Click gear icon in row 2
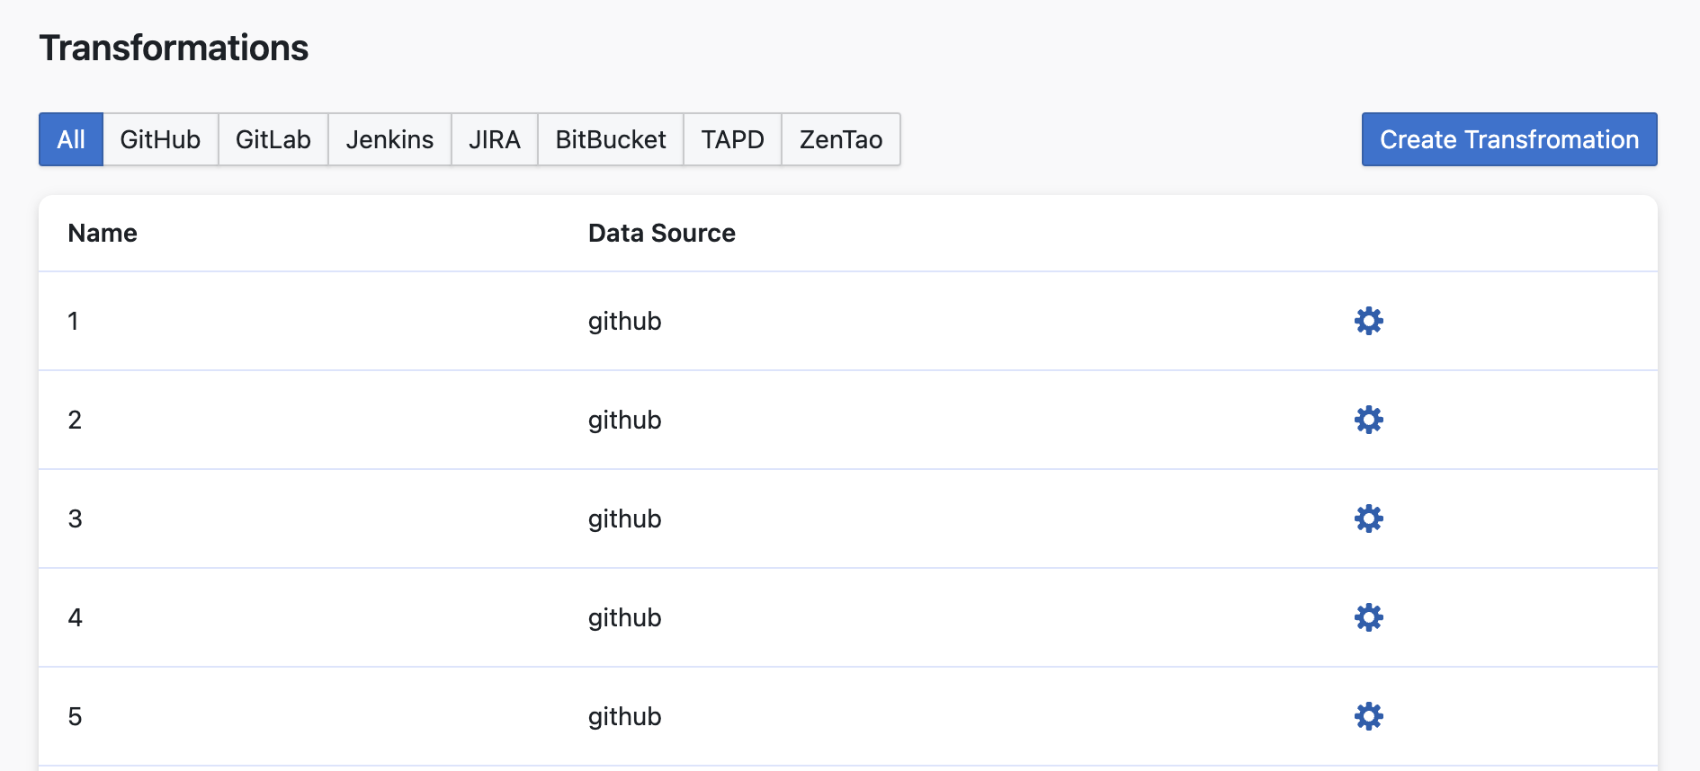Viewport: 1700px width, 771px height. [1368, 420]
